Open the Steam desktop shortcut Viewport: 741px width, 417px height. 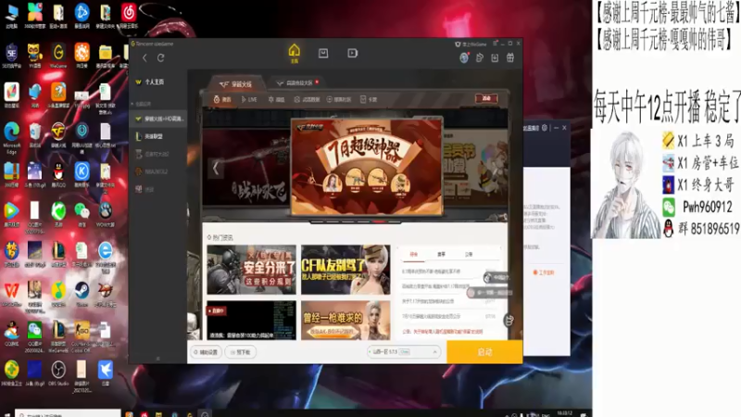click(x=82, y=294)
